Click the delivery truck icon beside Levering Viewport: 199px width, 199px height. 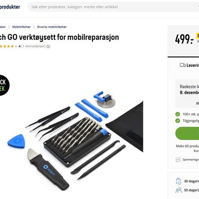(182, 65)
